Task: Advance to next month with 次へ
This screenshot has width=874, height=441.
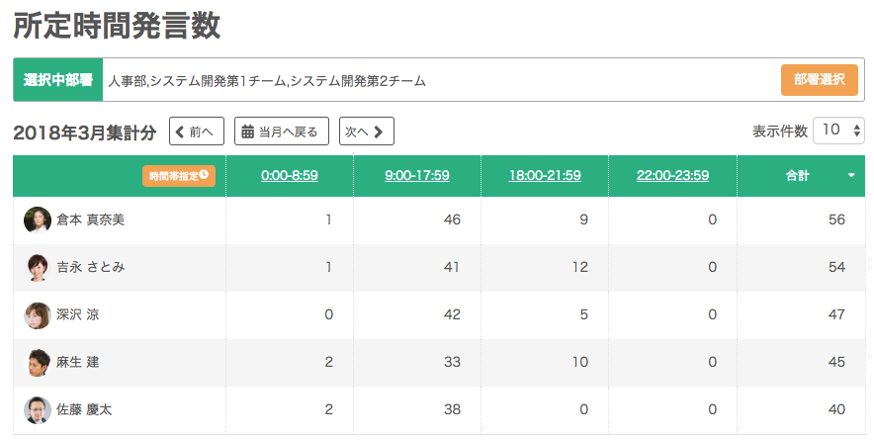Action: click(366, 132)
